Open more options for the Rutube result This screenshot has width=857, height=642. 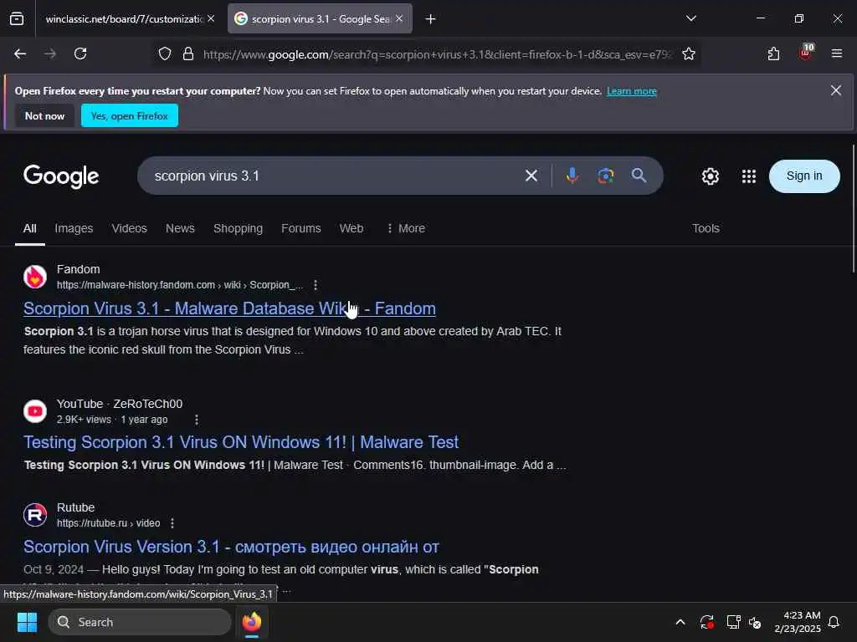(x=172, y=523)
